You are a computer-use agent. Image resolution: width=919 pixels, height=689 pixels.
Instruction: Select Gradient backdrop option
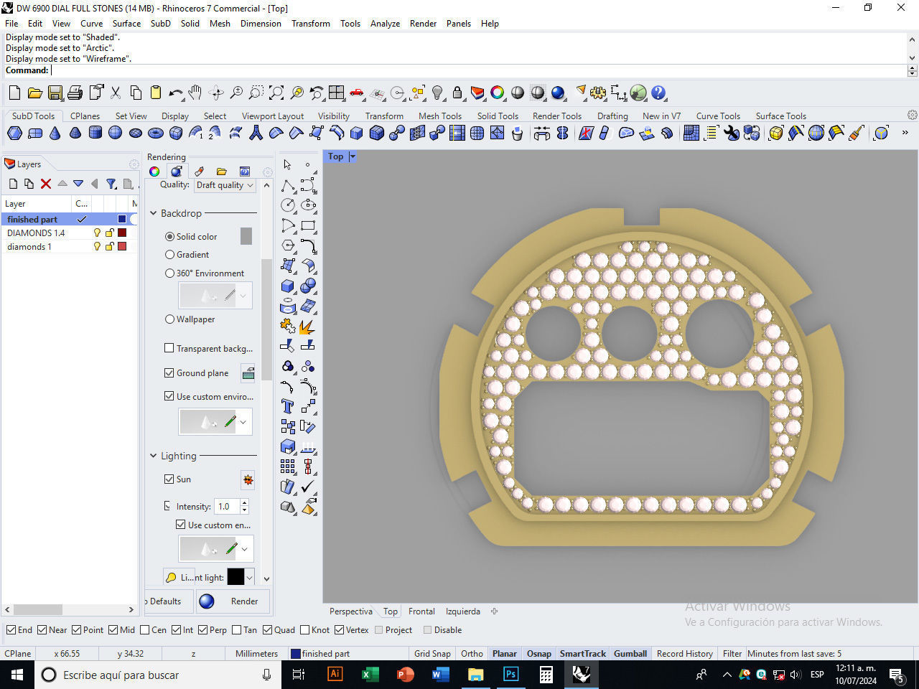coord(169,254)
